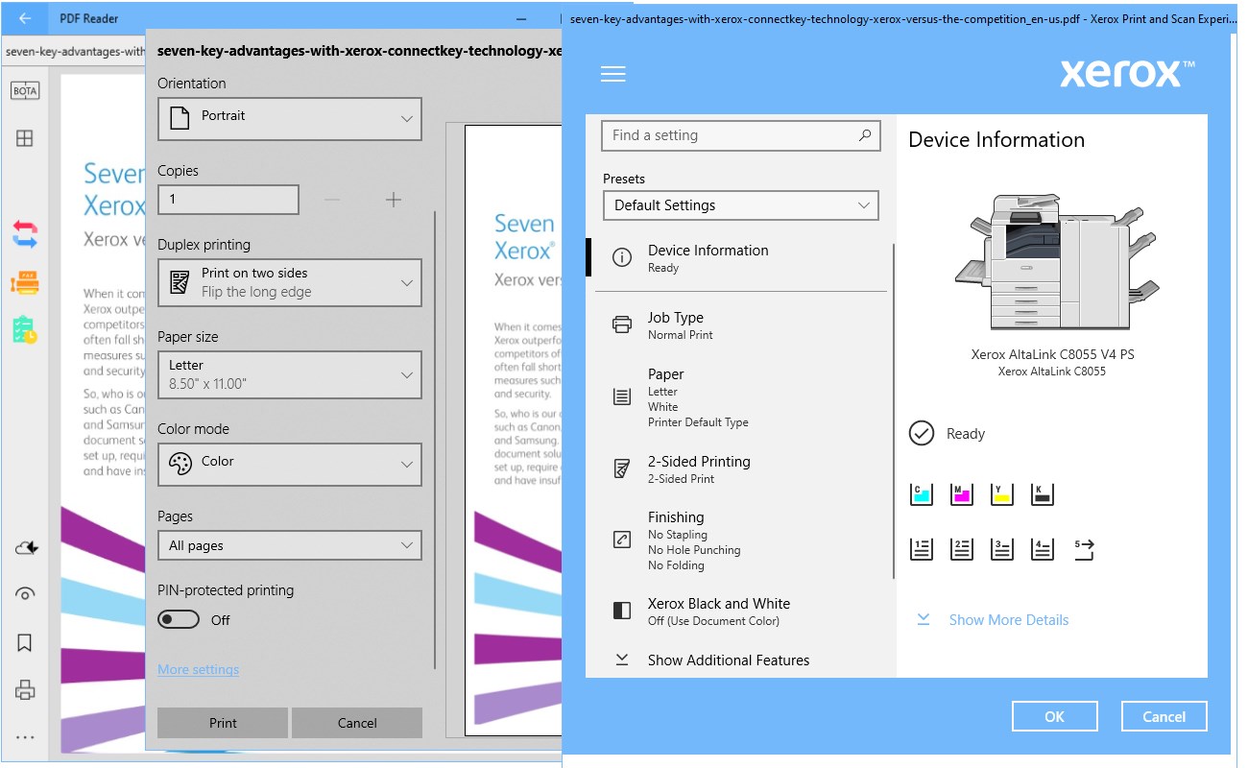
Task: Open the Orientation Portrait dropdown
Action: coord(289,118)
